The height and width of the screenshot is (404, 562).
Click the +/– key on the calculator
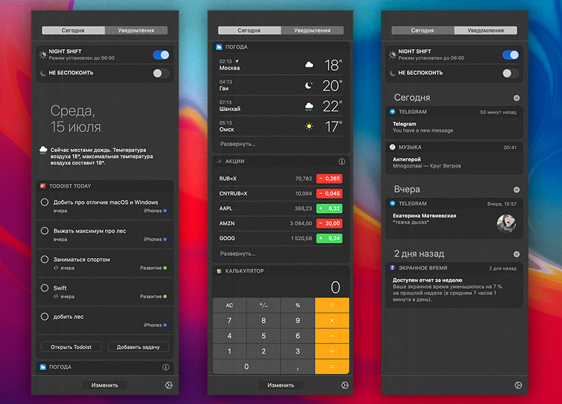(263, 305)
